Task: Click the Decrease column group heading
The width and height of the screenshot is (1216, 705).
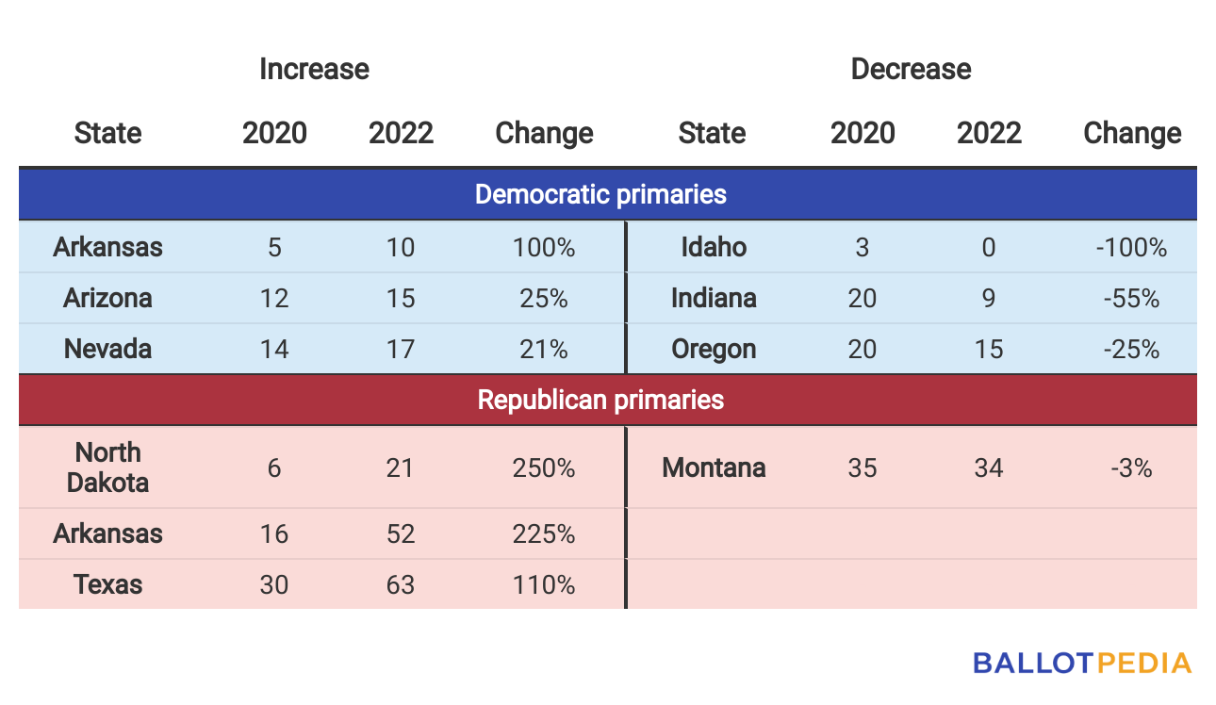Action: click(911, 69)
